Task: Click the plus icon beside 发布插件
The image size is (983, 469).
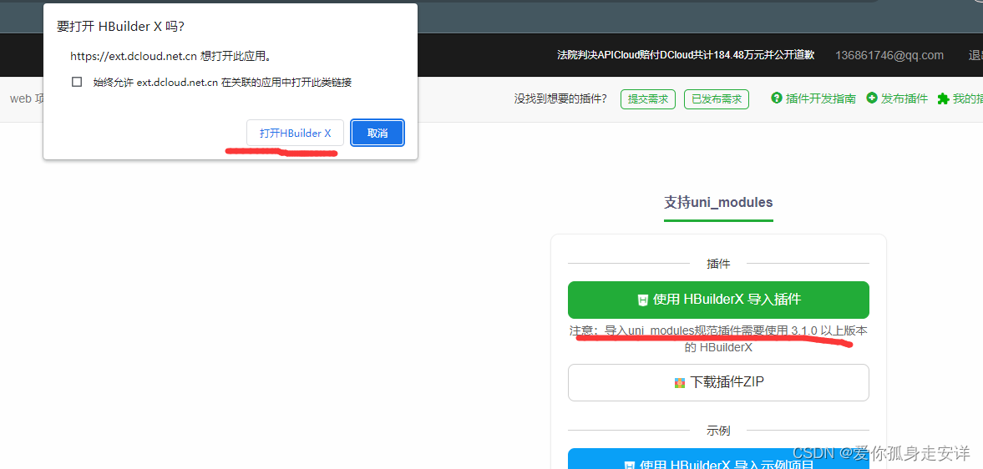Action: coord(872,98)
